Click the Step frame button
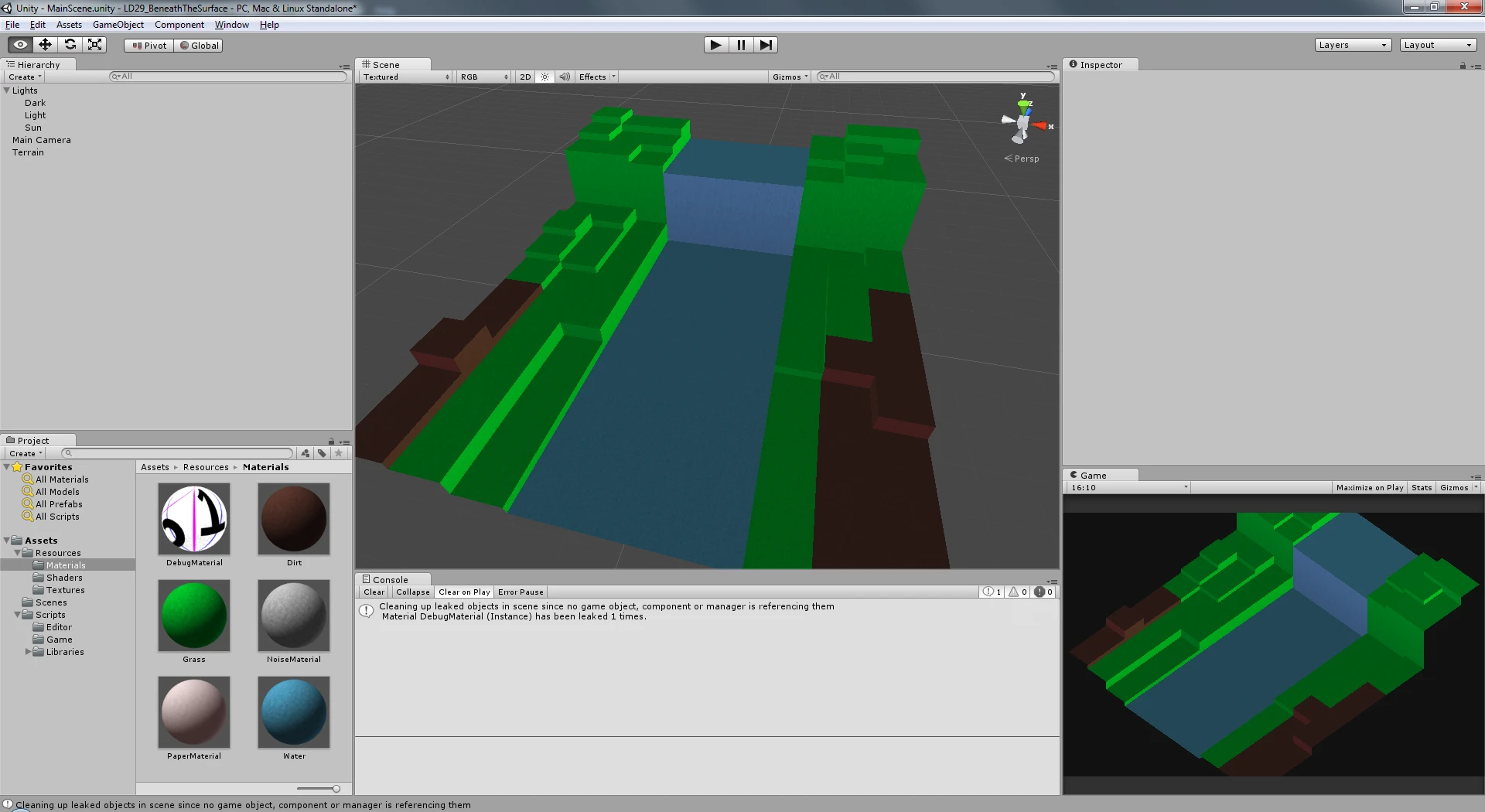 pos(766,45)
